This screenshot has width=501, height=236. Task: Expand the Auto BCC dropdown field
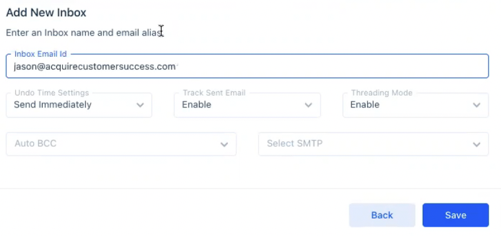click(x=121, y=144)
